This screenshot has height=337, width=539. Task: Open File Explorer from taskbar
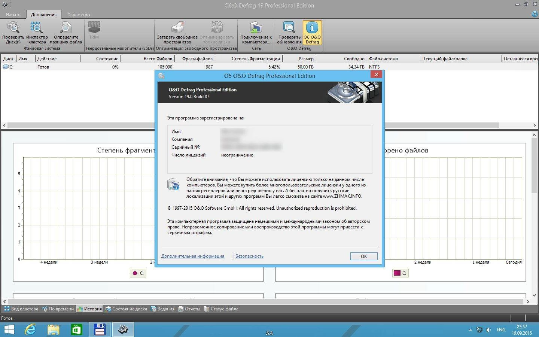54,330
